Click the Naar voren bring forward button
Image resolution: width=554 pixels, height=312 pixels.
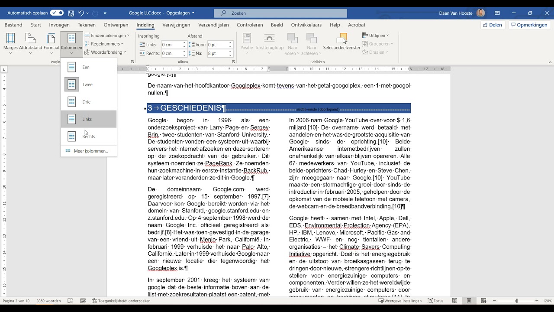[x=293, y=44]
